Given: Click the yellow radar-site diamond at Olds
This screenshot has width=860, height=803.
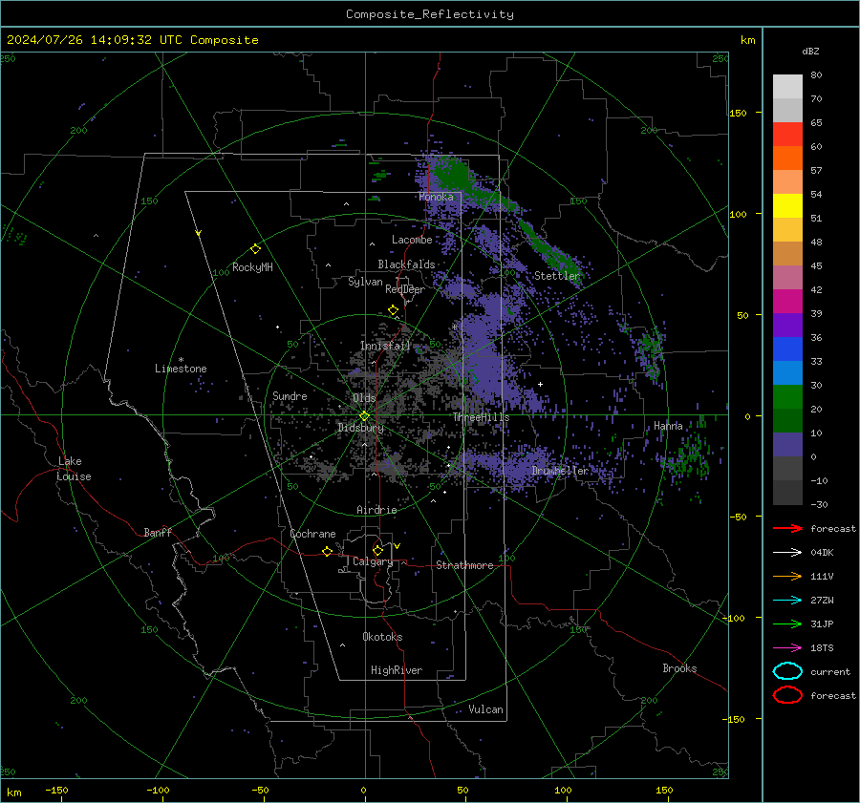Looking at the screenshot, I should coord(365,416).
